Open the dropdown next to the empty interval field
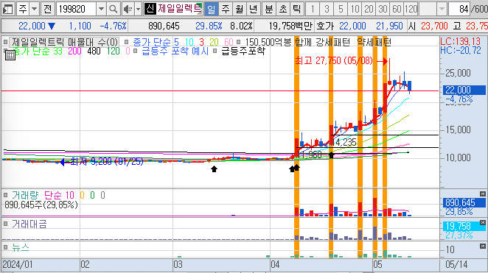 (x=442, y=9)
